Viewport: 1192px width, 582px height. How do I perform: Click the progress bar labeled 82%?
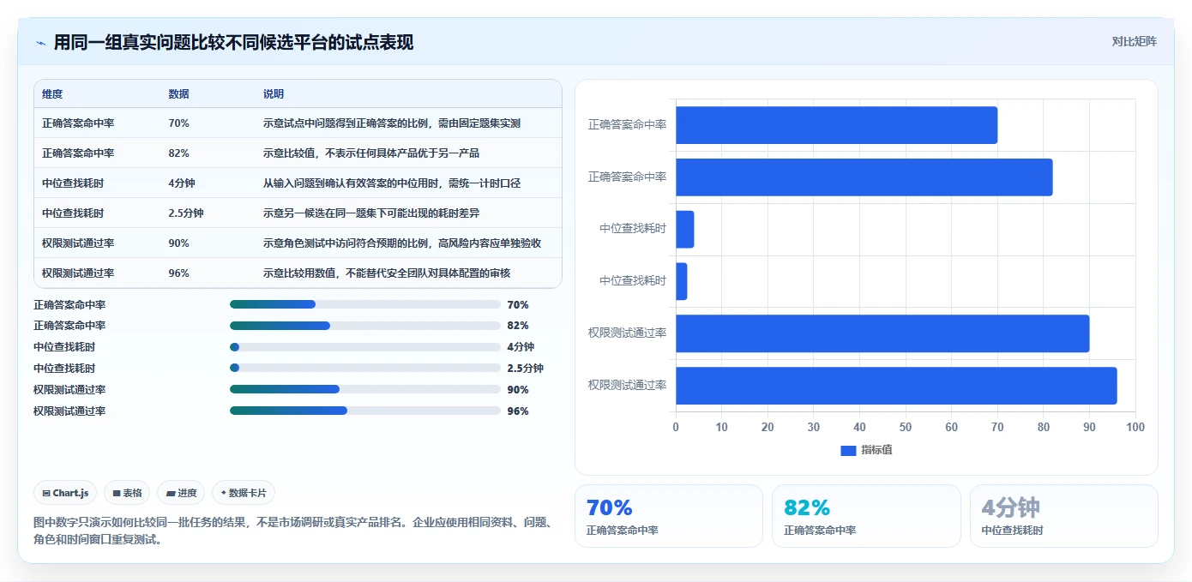[x=365, y=326]
